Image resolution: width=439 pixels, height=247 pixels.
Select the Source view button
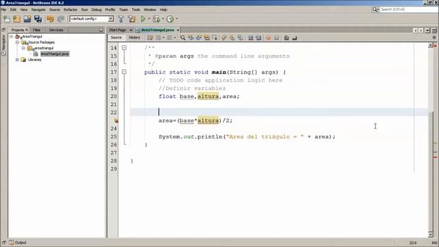point(116,38)
